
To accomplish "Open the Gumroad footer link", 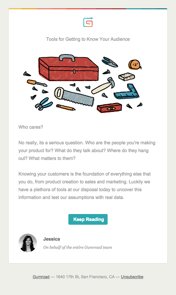I will (x=41, y=277).
